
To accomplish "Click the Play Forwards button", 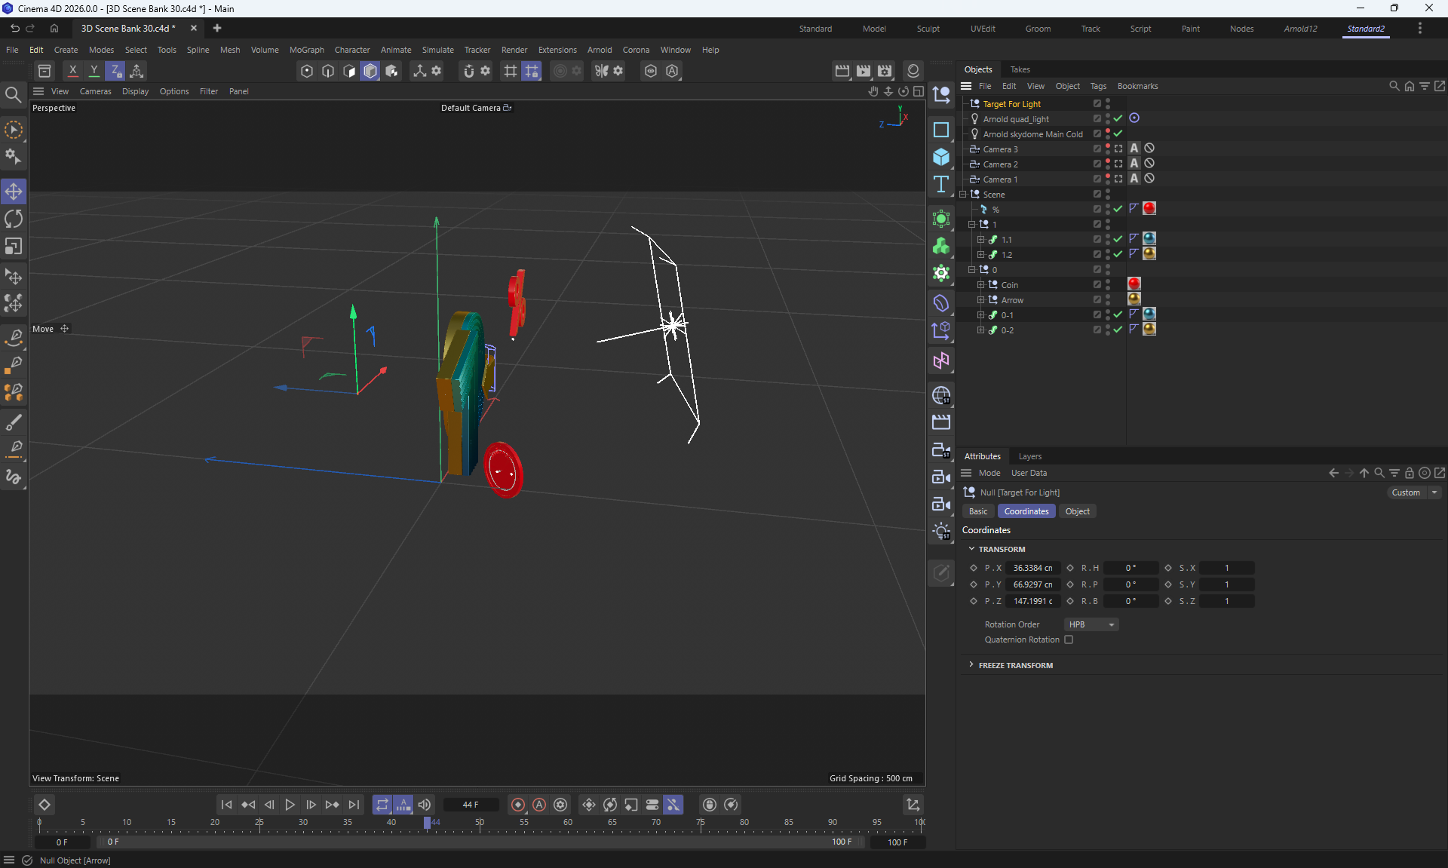I will pos(290,805).
